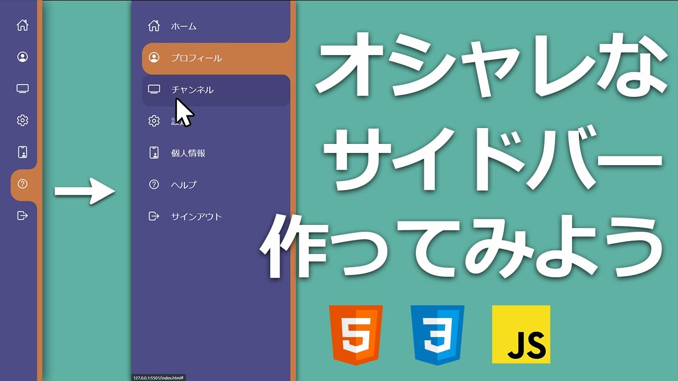
Task: Open the 個人情報 menu item
Action: [188, 153]
